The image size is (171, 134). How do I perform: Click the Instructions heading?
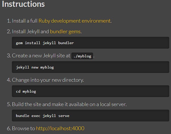pyautogui.click(x=23, y=4)
